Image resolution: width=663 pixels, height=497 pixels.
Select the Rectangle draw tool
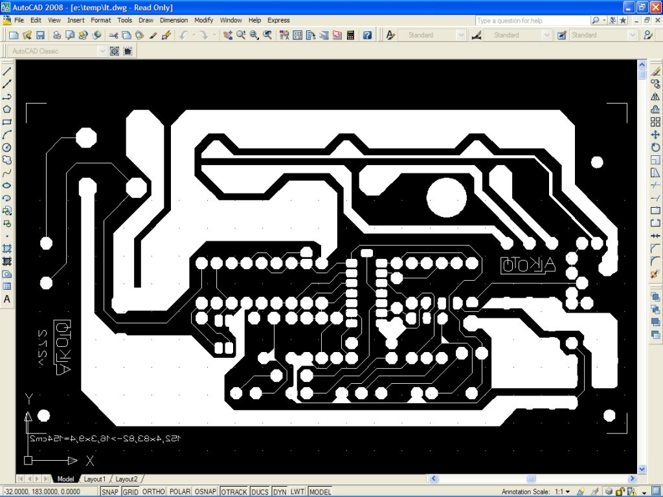tap(6, 122)
